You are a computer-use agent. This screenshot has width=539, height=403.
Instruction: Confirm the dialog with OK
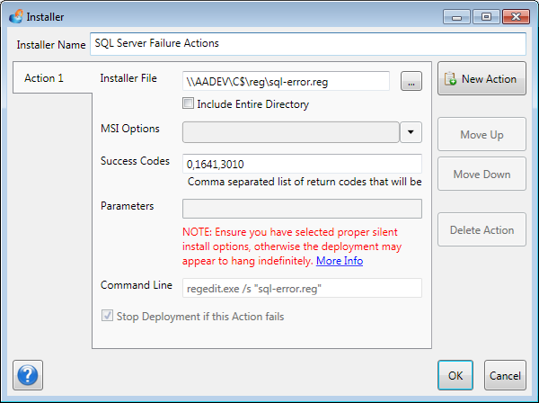(x=455, y=375)
